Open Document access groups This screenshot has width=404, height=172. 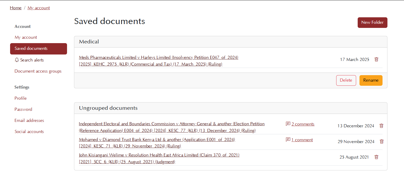click(x=38, y=71)
